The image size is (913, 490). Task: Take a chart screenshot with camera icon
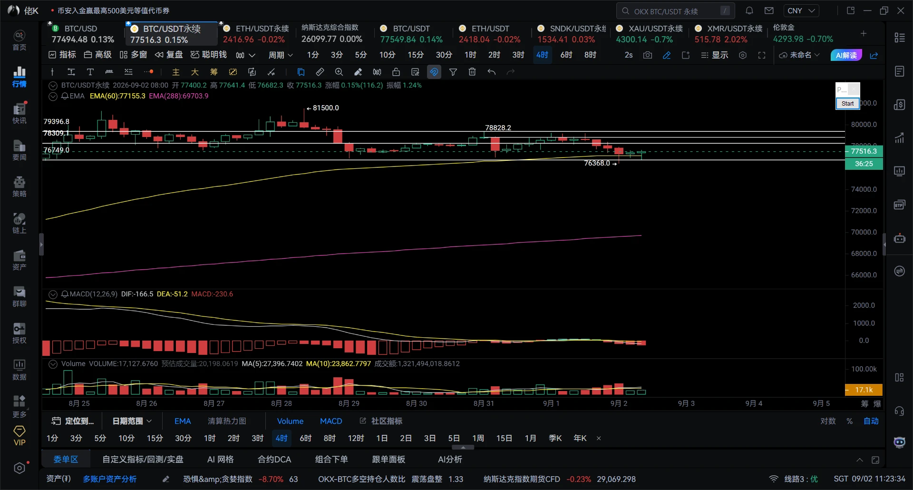click(x=648, y=55)
